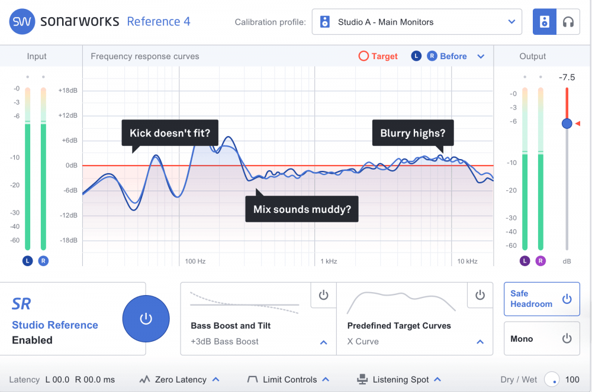592x392 pixels.
Task: Switch to headphone calibration mode icon
Action: (568, 22)
